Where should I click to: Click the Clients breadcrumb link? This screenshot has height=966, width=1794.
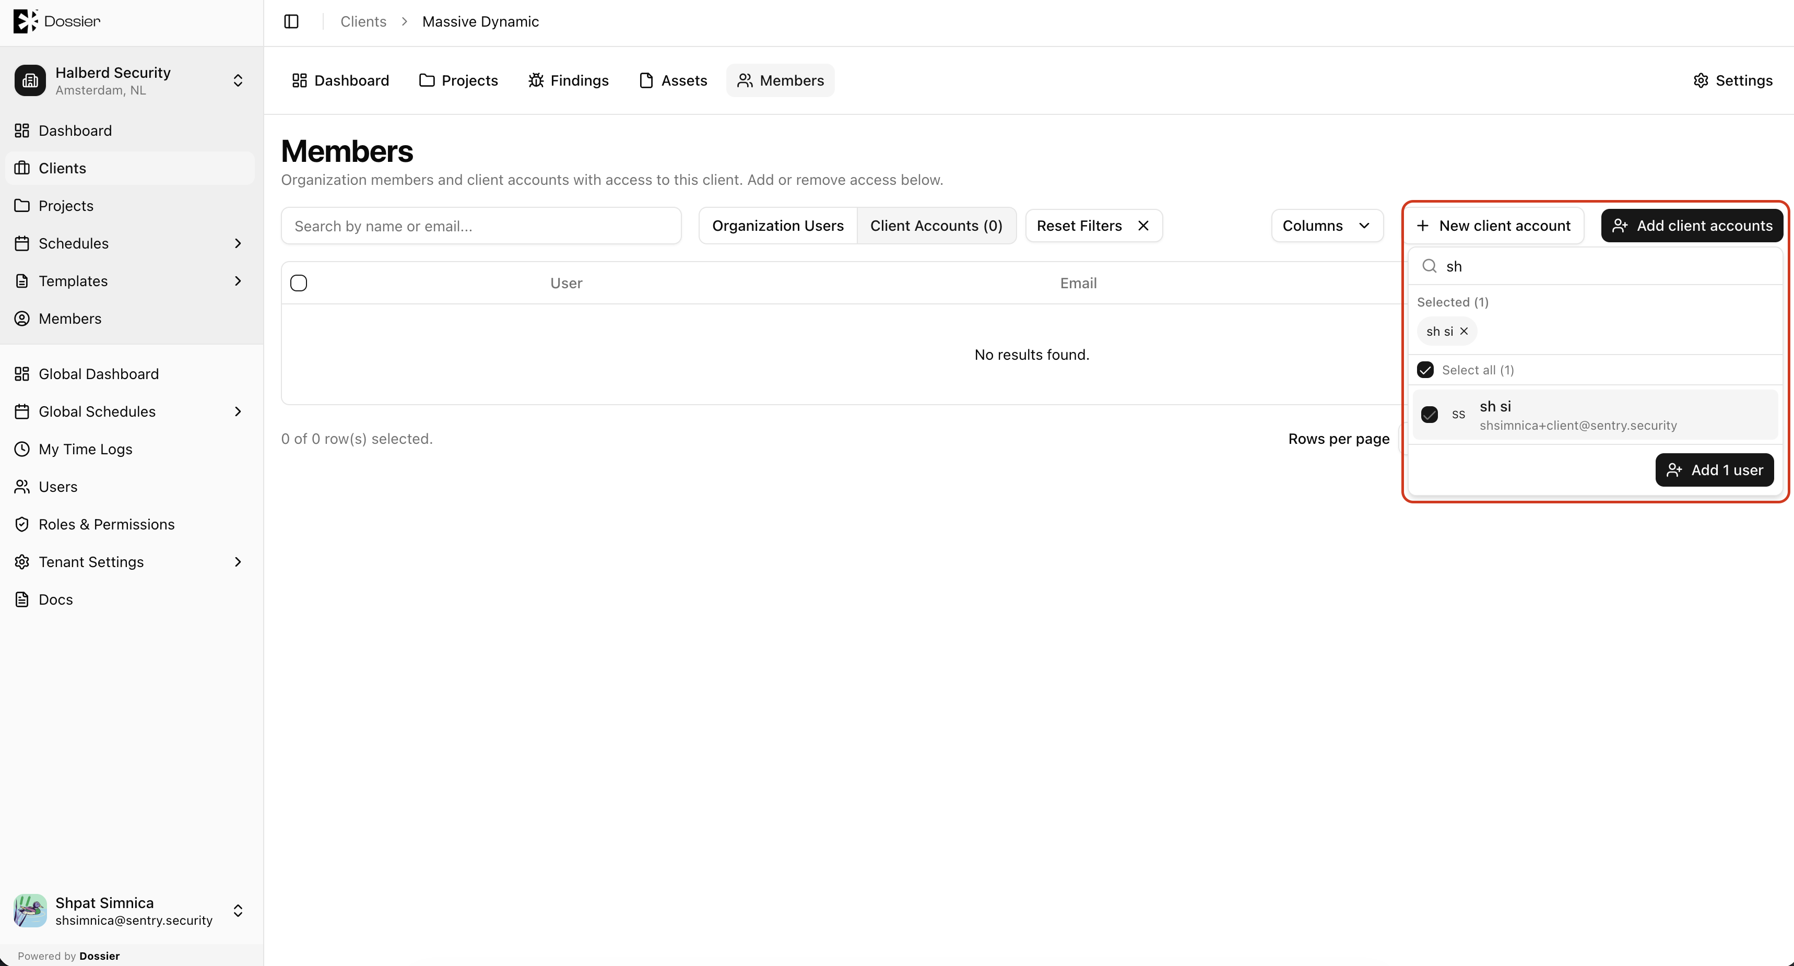click(363, 21)
